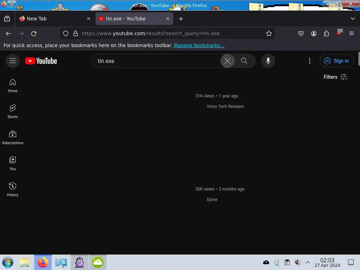Click the YouTube logo
Viewport: 360px width, 270px height.
pyautogui.click(x=41, y=61)
